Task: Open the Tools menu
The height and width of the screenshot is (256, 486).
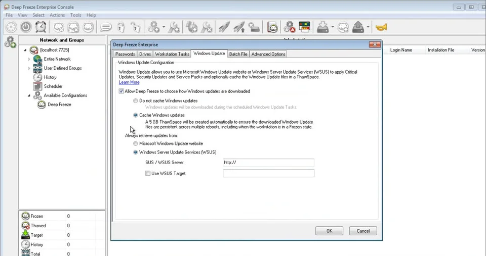Action: tap(75, 15)
